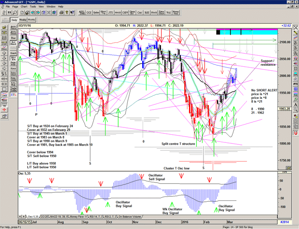Click the LINES tool icon
Image resolution: width=299 pixels, height=229 pixels.
click(x=5, y=94)
